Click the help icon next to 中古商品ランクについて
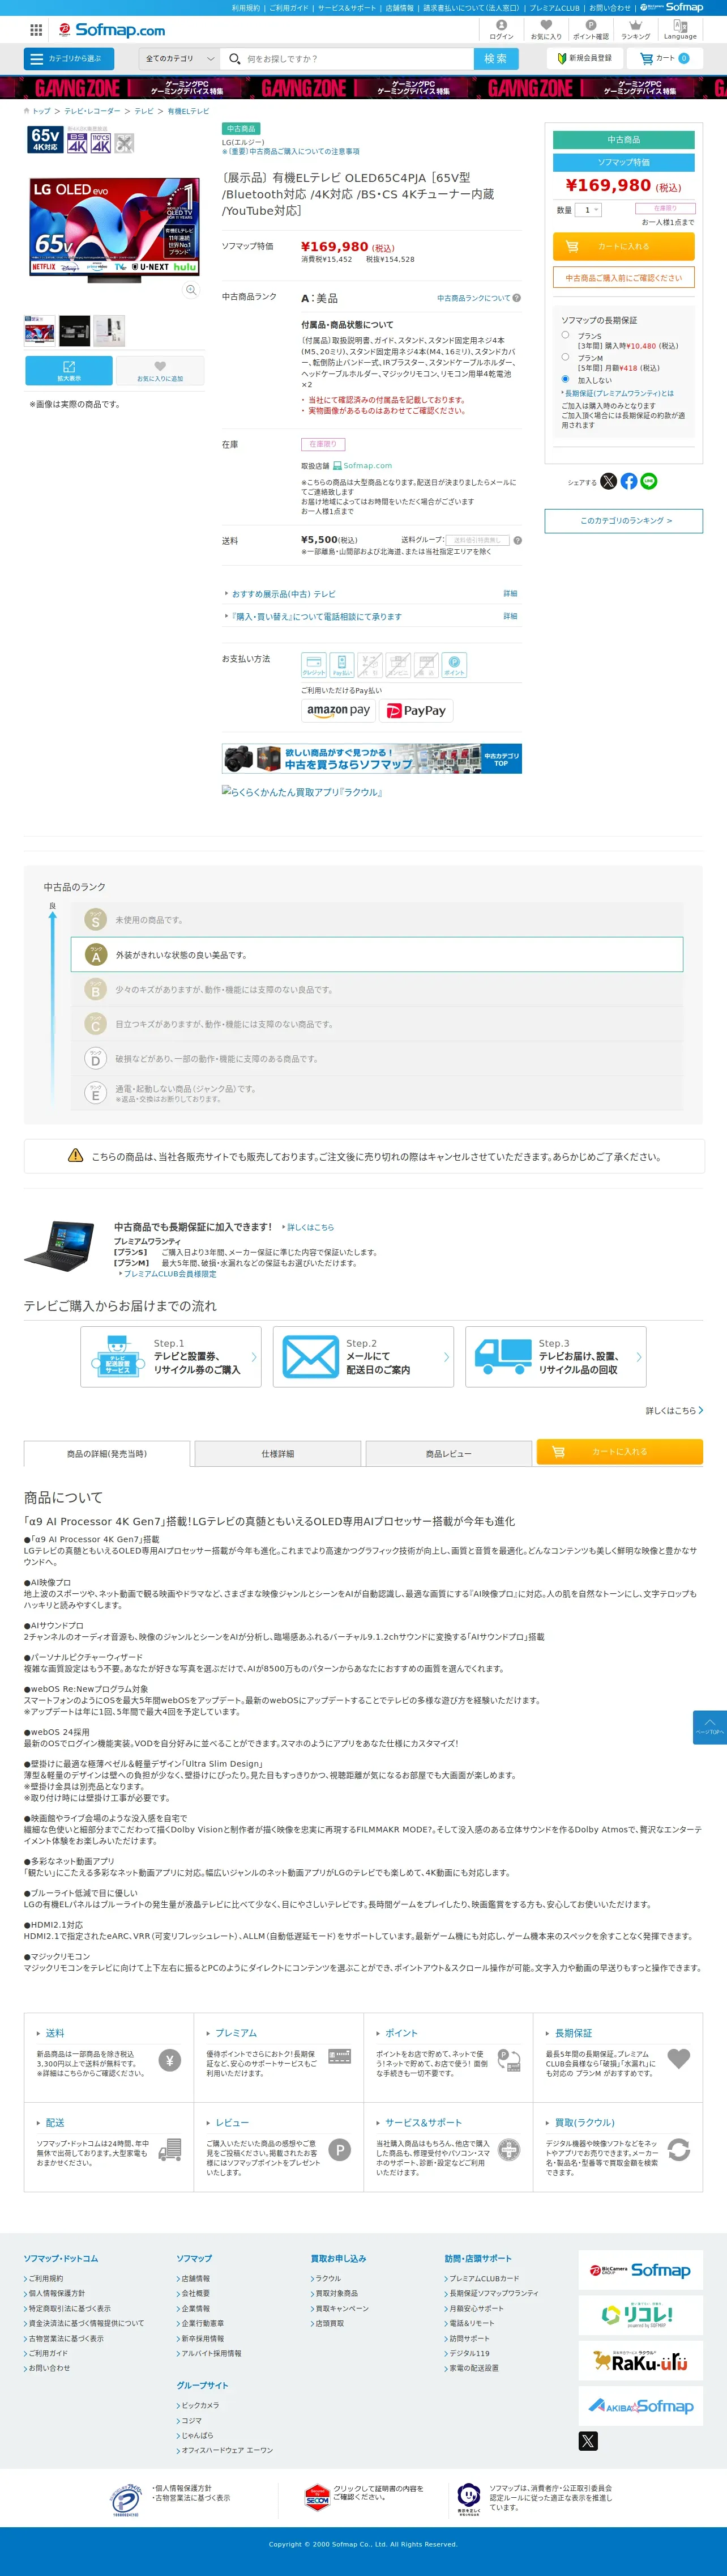This screenshot has height=2576, width=727. 516,298
